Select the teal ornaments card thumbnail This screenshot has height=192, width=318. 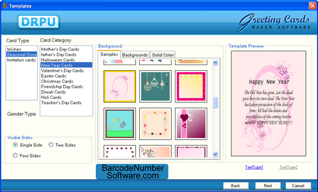155,86
